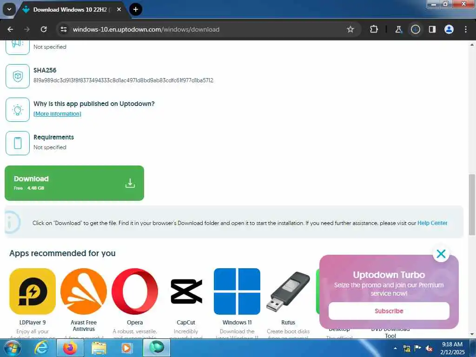Click Subscribe in Uptodown Turbo popup
This screenshot has height=357, width=476.
pyautogui.click(x=389, y=311)
